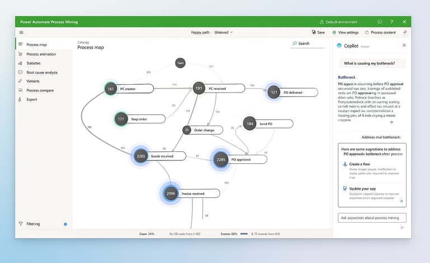Select the Send PO node 184
Viewport: 430px width, 263px height.
pyautogui.click(x=268, y=123)
